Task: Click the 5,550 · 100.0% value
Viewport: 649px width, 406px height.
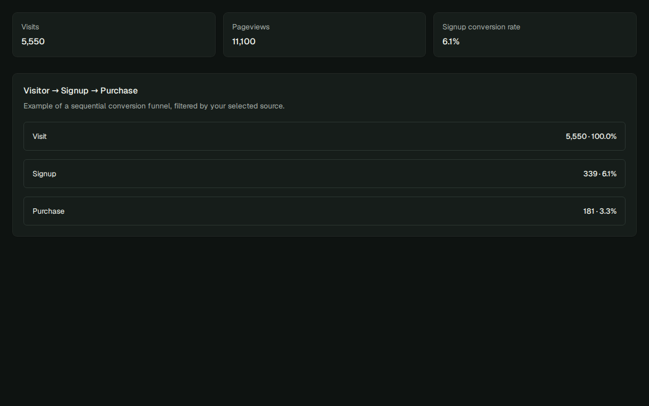Action: pos(591,136)
